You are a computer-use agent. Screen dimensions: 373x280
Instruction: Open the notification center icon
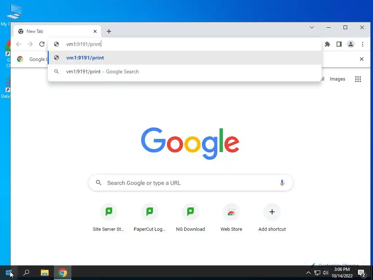point(361,273)
